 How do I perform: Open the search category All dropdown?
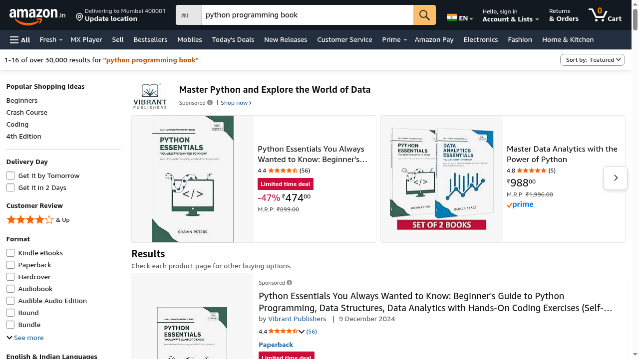click(189, 15)
